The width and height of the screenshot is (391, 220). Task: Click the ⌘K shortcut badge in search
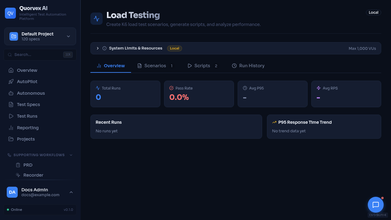click(x=68, y=55)
